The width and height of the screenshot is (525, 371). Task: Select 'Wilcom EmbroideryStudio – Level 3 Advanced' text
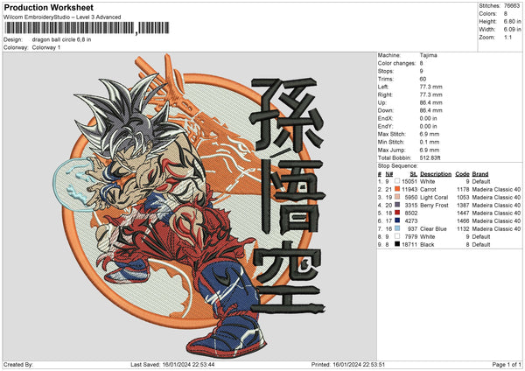tap(62, 17)
